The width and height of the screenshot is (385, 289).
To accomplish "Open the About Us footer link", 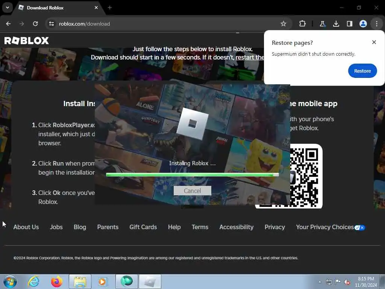I will 26,227.
